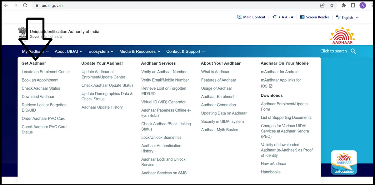This screenshot has width=375, height=185.
Task: Click the browser reload icon
Action: pyautogui.click(x=25, y=5)
